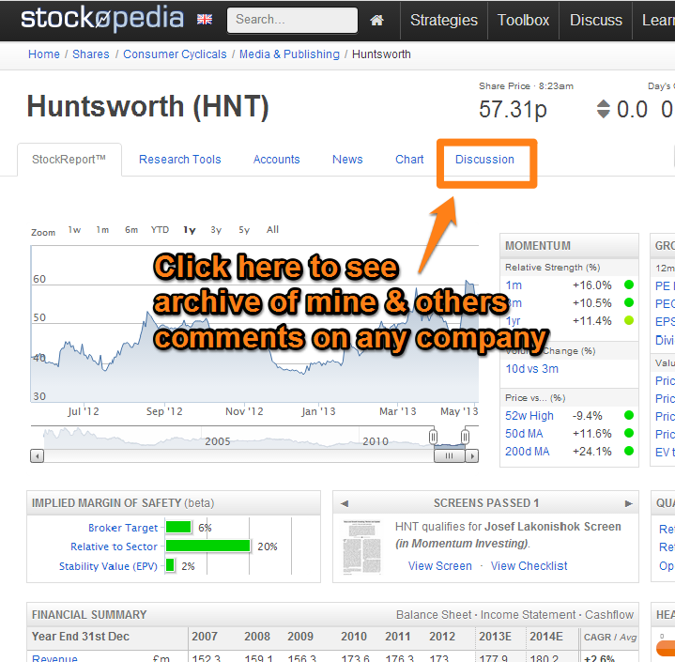This screenshot has height=662, width=675.
Task: Open the Cashflow link
Action: (609, 615)
